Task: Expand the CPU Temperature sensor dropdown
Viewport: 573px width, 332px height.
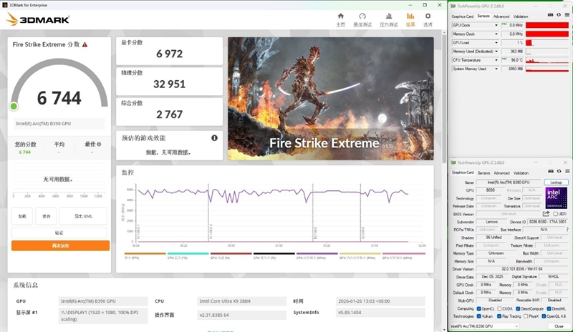Action: coord(497,60)
